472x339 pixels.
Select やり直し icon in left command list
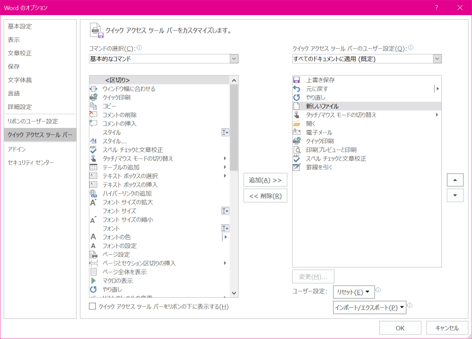pyautogui.click(x=94, y=289)
